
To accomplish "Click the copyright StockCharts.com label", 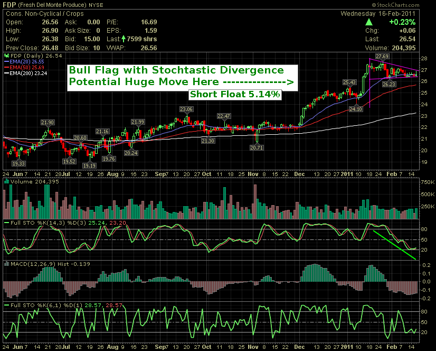I will [x=395, y=5].
